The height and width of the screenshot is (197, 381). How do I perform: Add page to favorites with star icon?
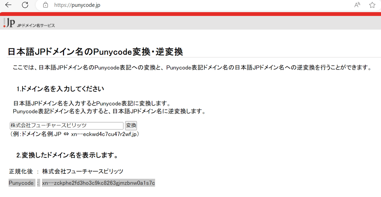(x=372, y=5)
